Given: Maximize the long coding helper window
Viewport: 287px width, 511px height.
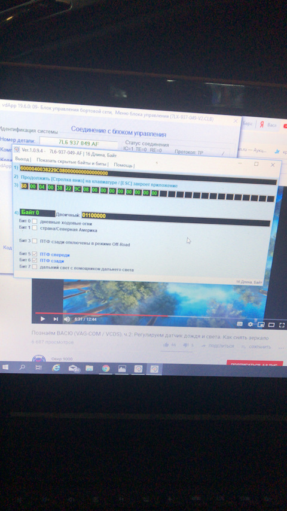Looking at the screenshot, I should pos(256,163).
